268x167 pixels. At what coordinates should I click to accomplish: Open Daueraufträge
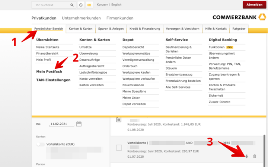coord(90,60)
